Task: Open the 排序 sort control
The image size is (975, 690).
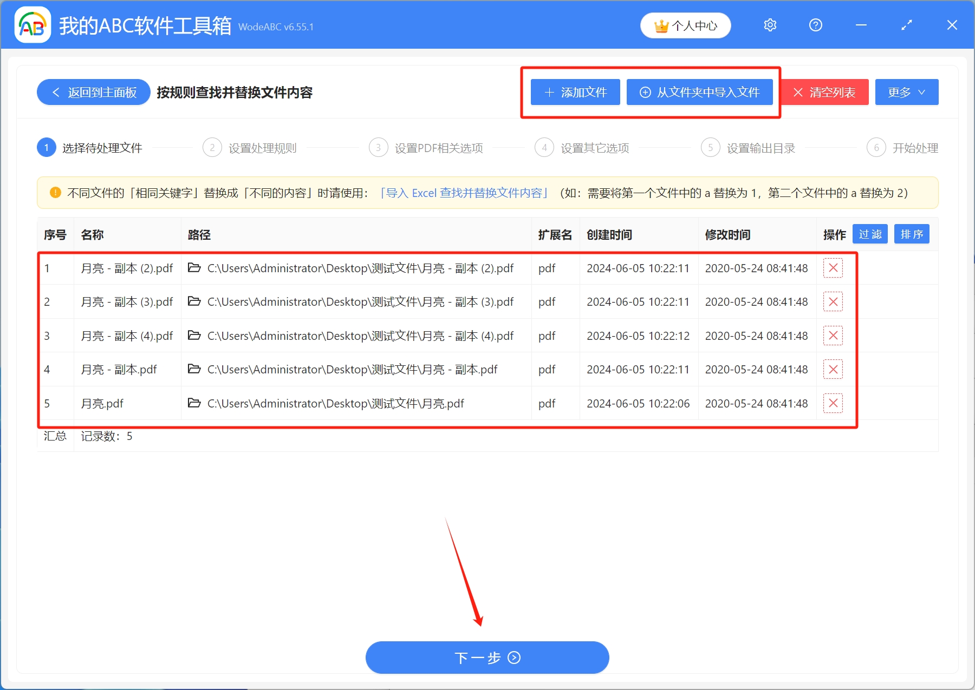Action: click(912, 234)
